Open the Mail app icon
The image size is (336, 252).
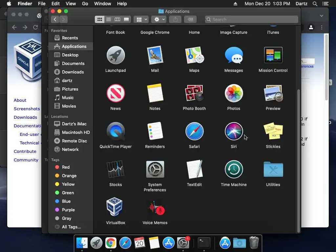(155, 55)
